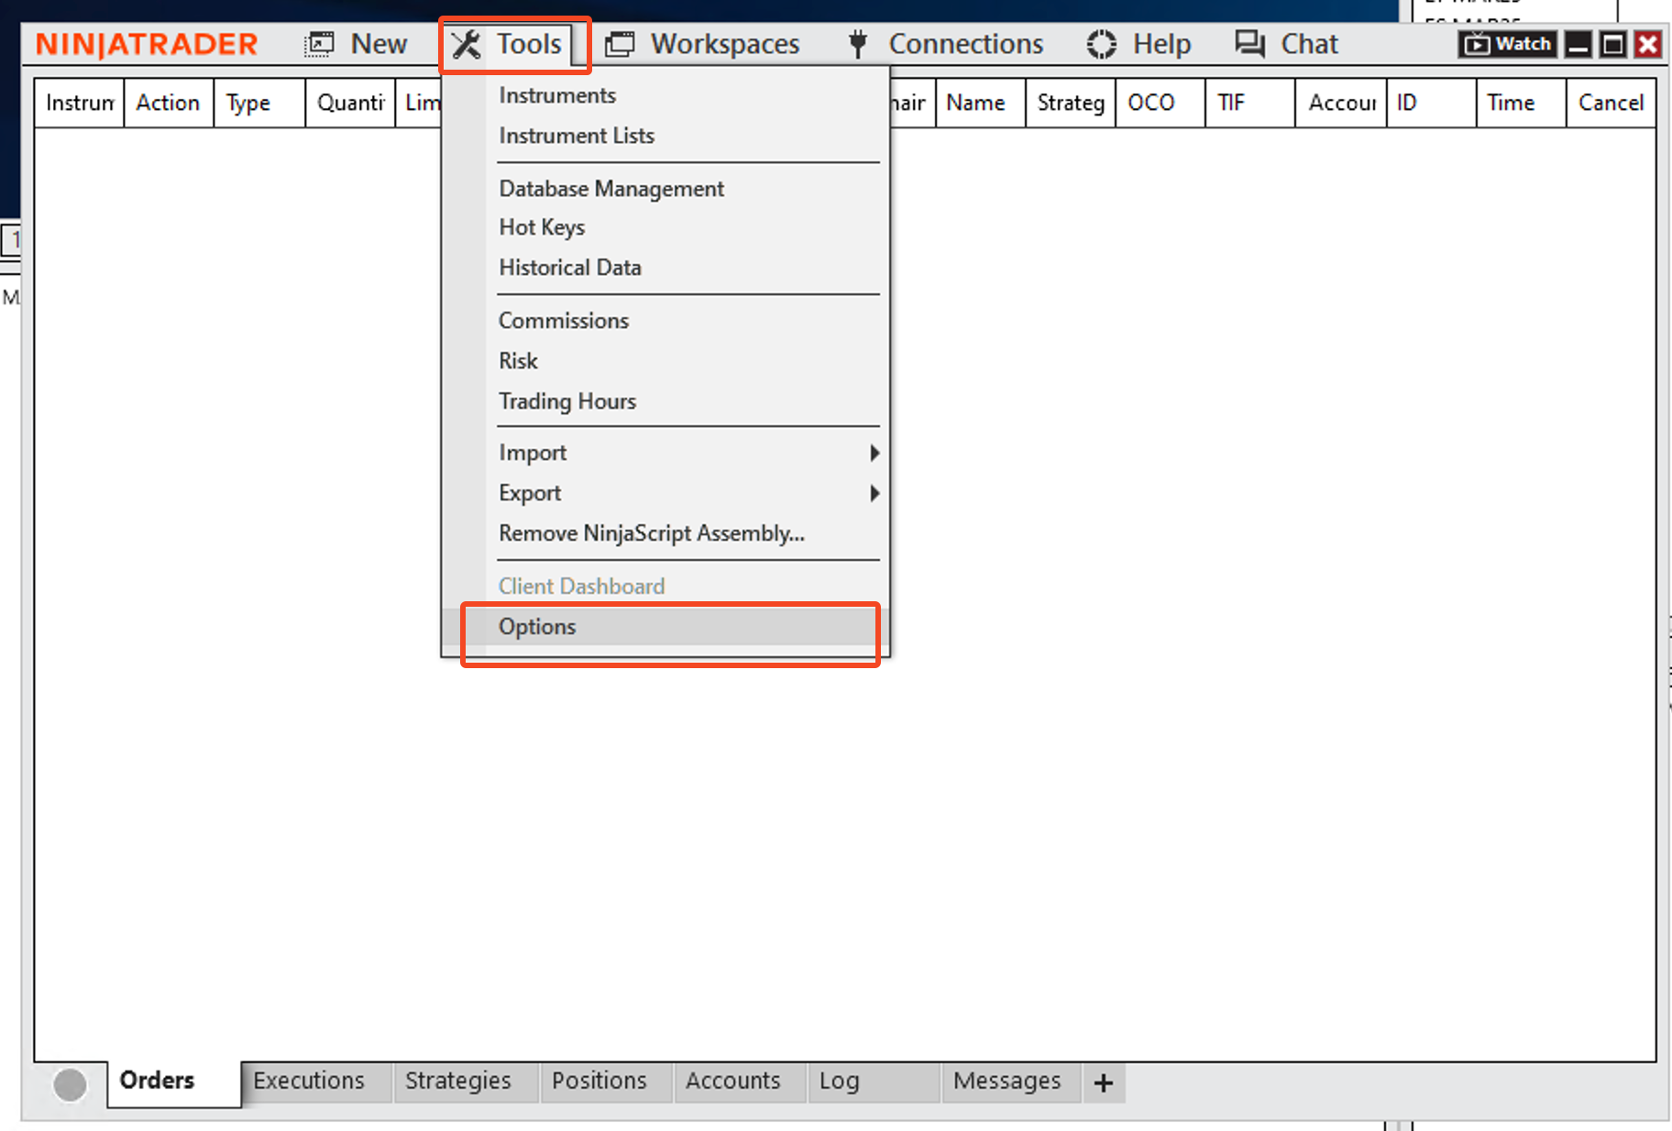
Task: Click the Chat speech bubble icon
Action: 1248,44
